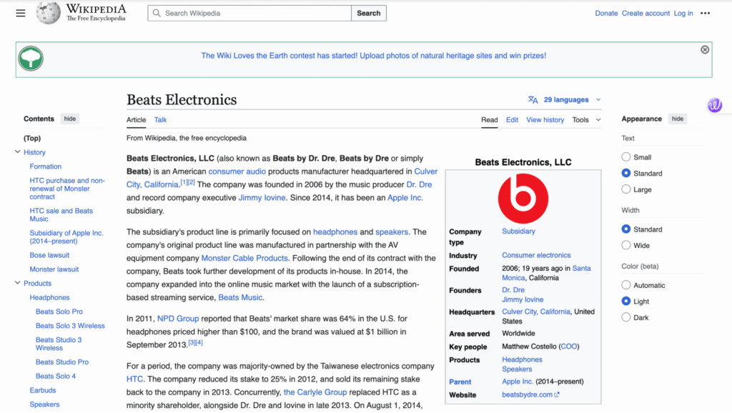Go to (Top) in contents
The width and height of the screenshot is (732, 413).
point(32,138)
